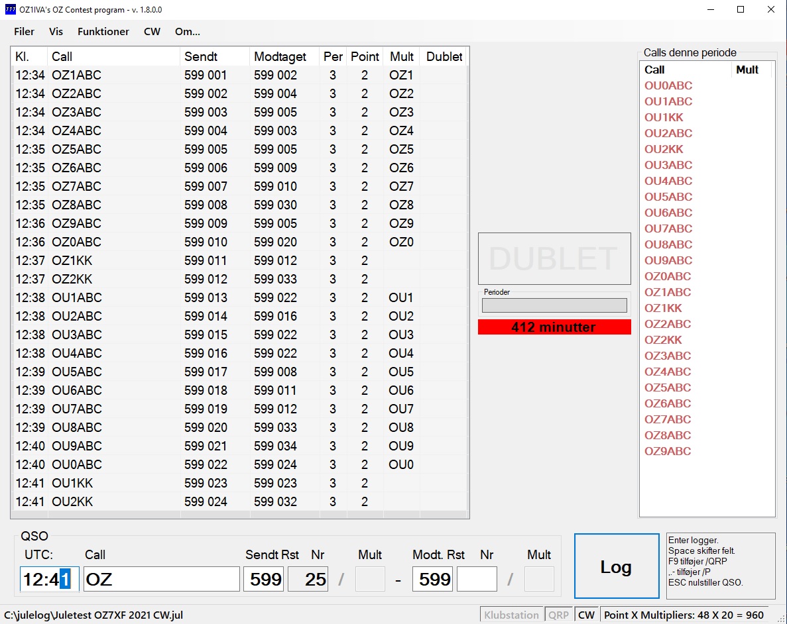The height and width of the screenshot is (624, 787).
Task: Click the Perioder progress bar
Action: [554, 305]
